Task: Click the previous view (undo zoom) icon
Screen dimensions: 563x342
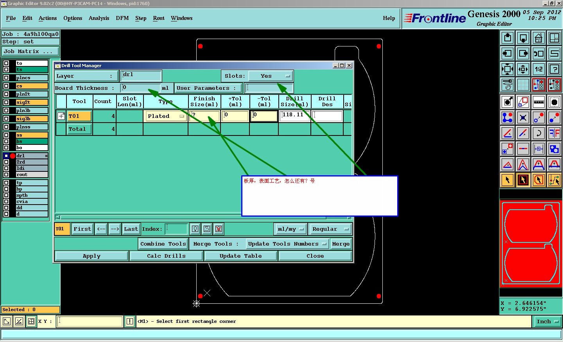Action: coord(539,53)
